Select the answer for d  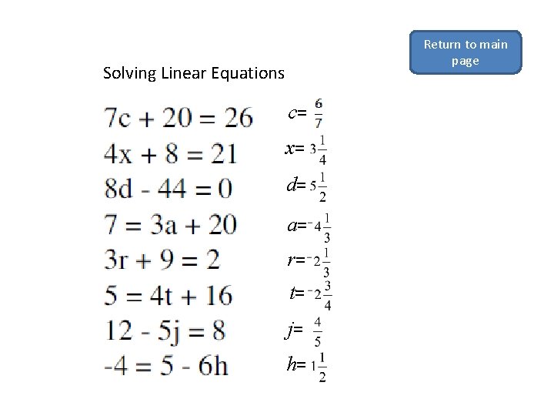tap(308, 185)
